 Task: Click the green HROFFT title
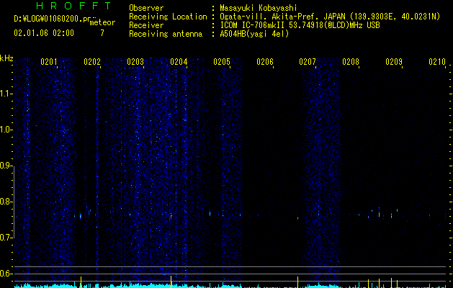tap(73, 6)
